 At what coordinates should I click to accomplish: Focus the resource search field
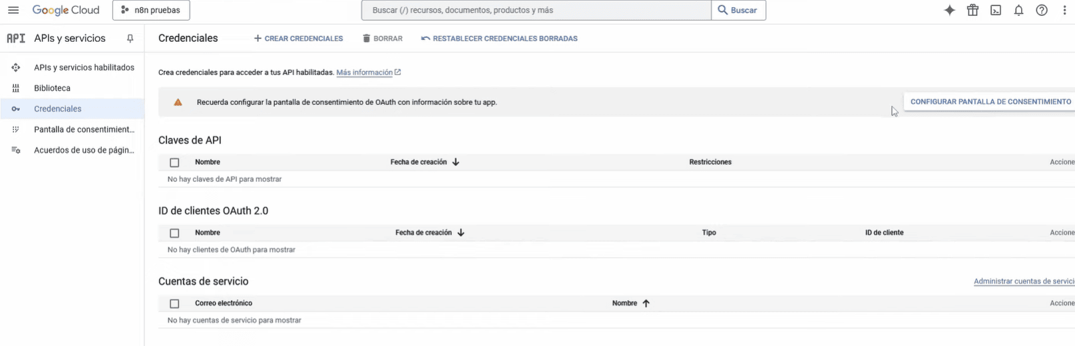click(536, 11)
